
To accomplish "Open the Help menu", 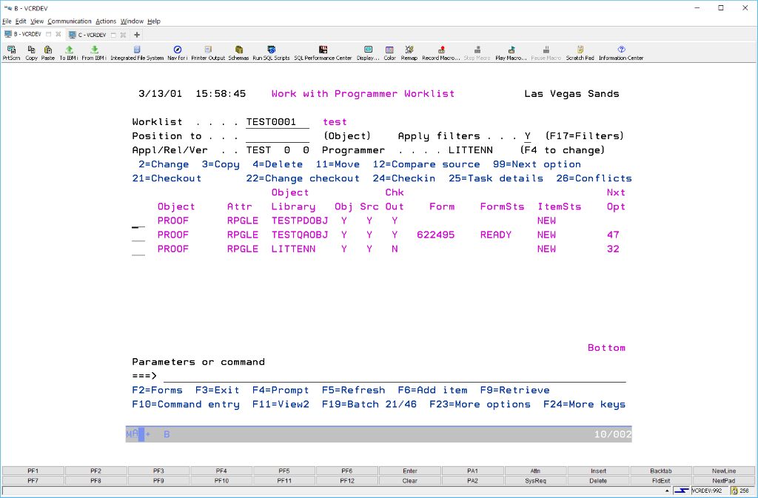I will click(154, 21).
